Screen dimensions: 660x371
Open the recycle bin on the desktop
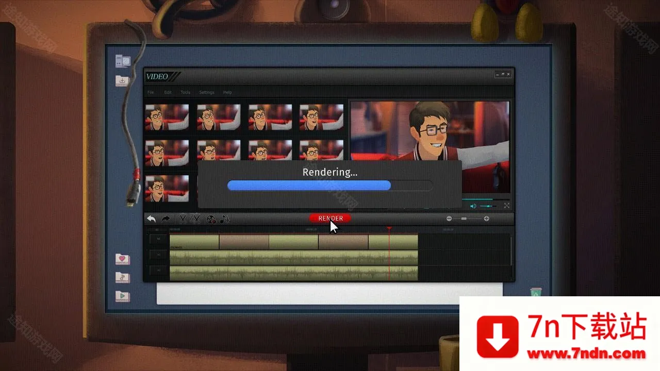536,293
